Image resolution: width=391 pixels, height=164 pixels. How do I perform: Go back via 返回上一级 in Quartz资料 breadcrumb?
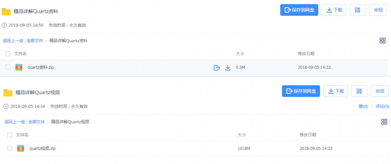(13, 41)
